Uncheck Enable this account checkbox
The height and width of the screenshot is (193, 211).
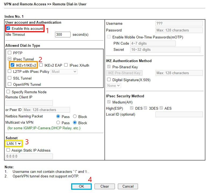click(x=8, y=28)
